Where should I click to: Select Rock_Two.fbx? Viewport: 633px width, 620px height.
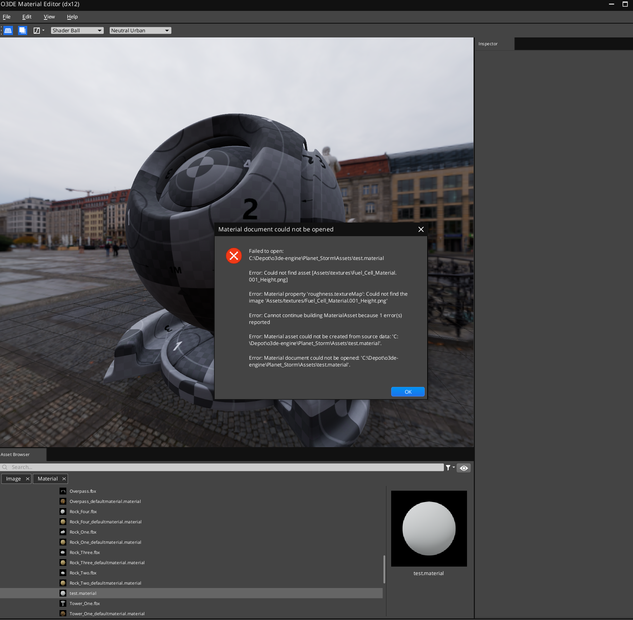(191, 573)
